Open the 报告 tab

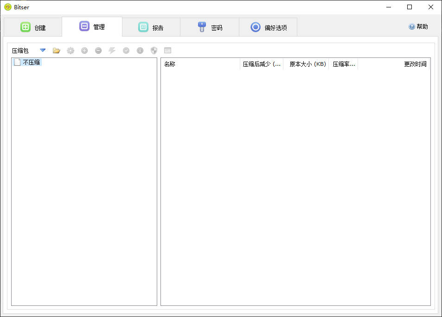point(151,27)
